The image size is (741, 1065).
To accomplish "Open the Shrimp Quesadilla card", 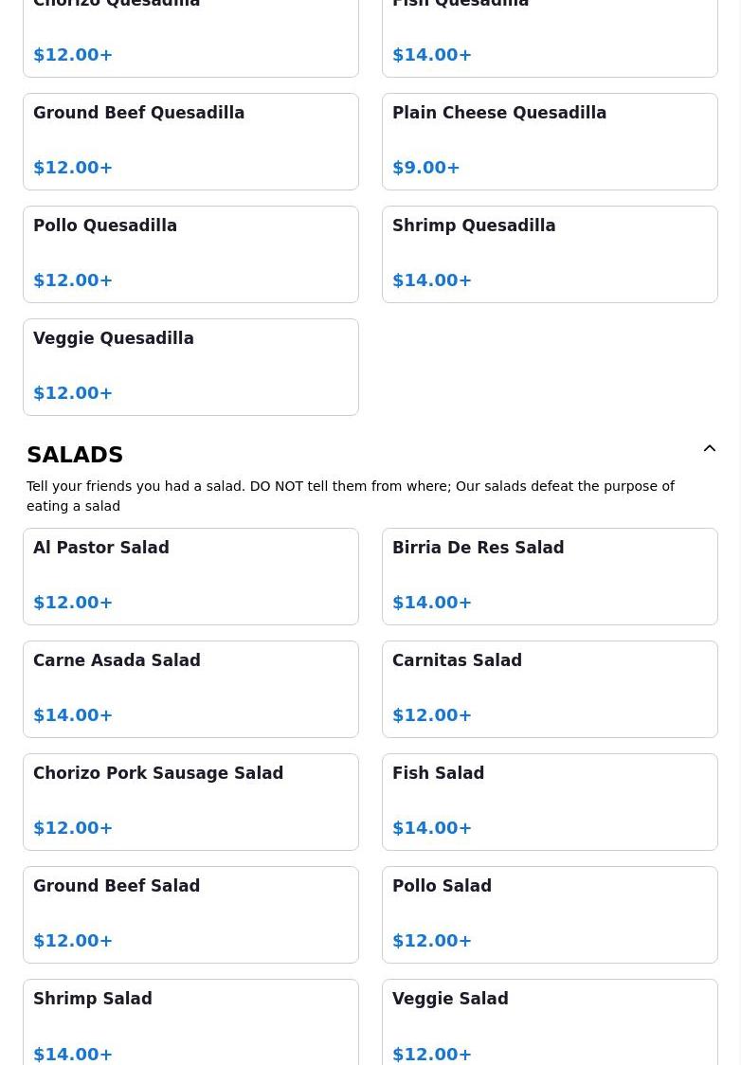I will point(550,255).
